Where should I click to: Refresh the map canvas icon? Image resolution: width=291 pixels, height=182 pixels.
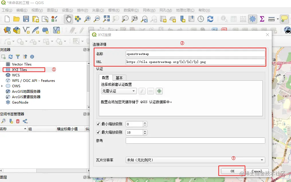pyautogui.click(x=210, y=19)
